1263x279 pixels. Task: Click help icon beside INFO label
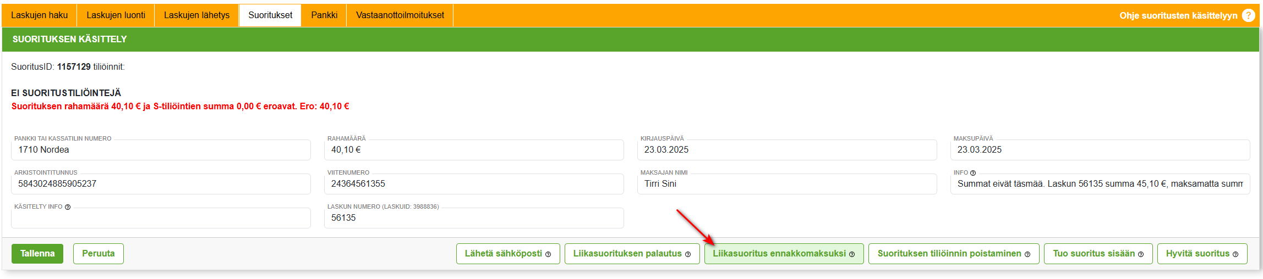pyautogui.click(x=973, y=173)
